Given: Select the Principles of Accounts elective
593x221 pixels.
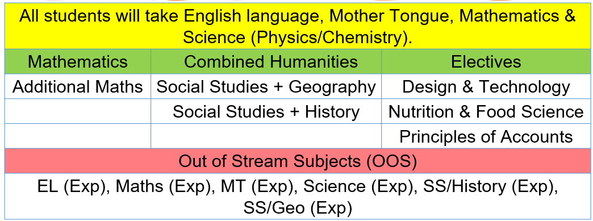Looking at the screenshot, I should click(x=486, y=136).
